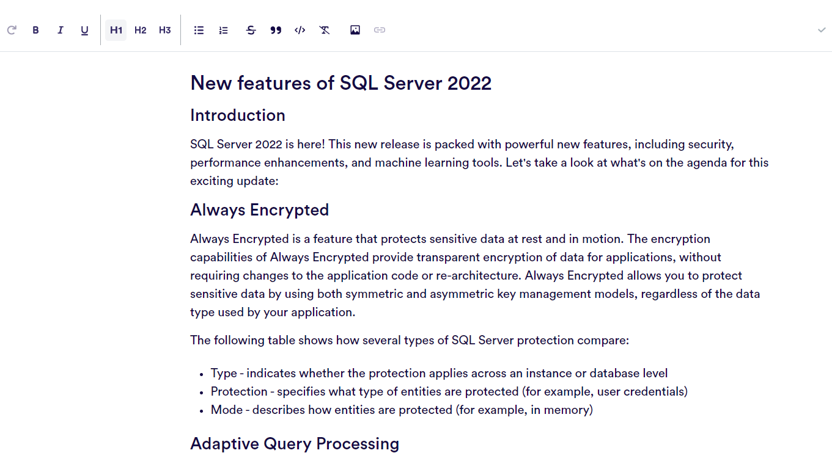832x453 pixels.
Task: Click the 'Always Encrypted' heading
Action: pos(259,210)
